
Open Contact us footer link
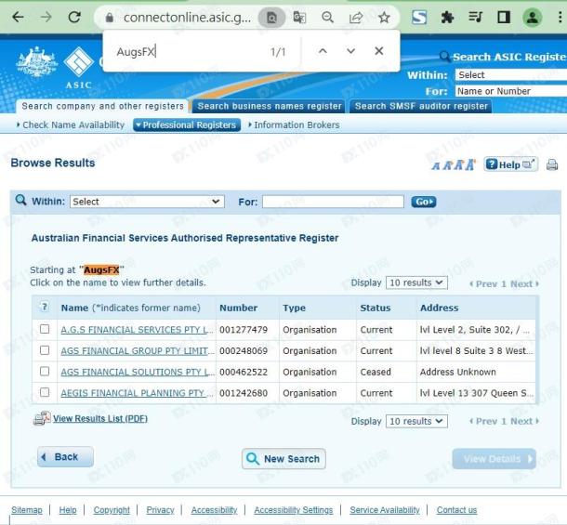(x=456, y=510)
